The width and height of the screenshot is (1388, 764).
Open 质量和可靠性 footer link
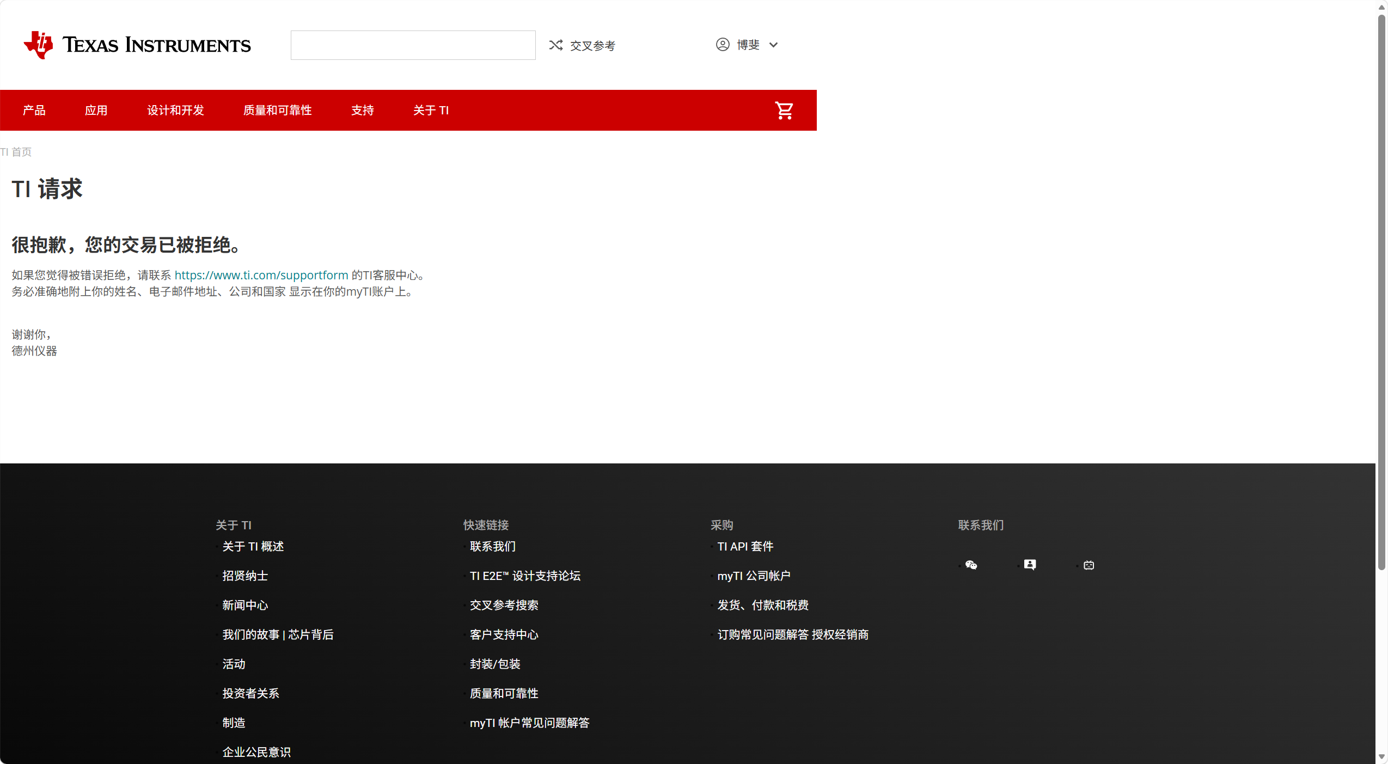[x=504, y=694]
